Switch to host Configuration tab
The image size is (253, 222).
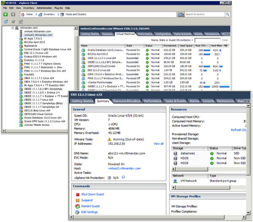163,34
